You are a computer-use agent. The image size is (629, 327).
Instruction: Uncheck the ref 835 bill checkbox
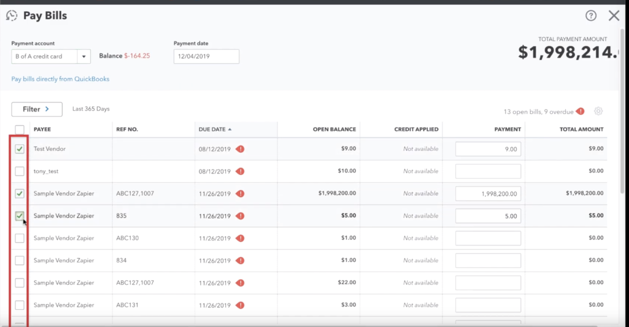coord(19,216)
